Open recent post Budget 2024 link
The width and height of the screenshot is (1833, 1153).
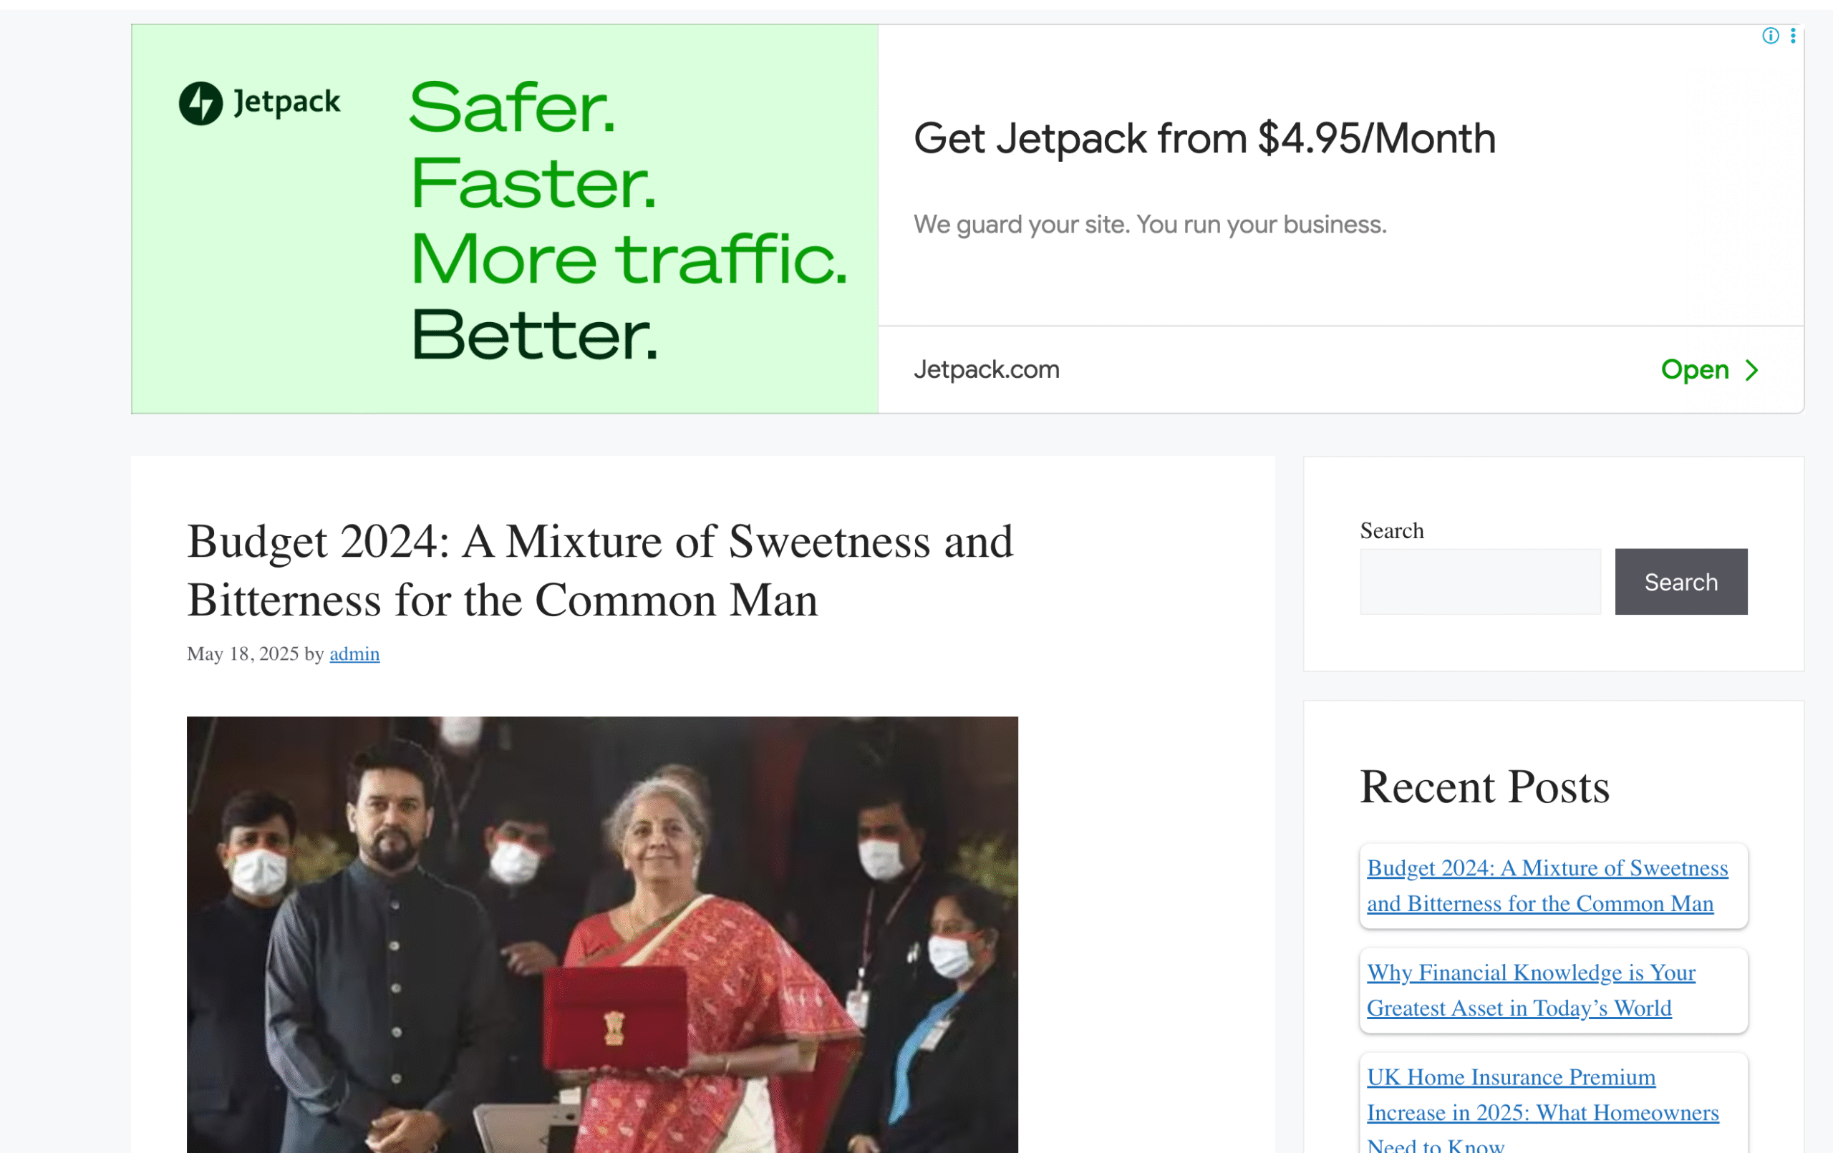(1547, 886)
